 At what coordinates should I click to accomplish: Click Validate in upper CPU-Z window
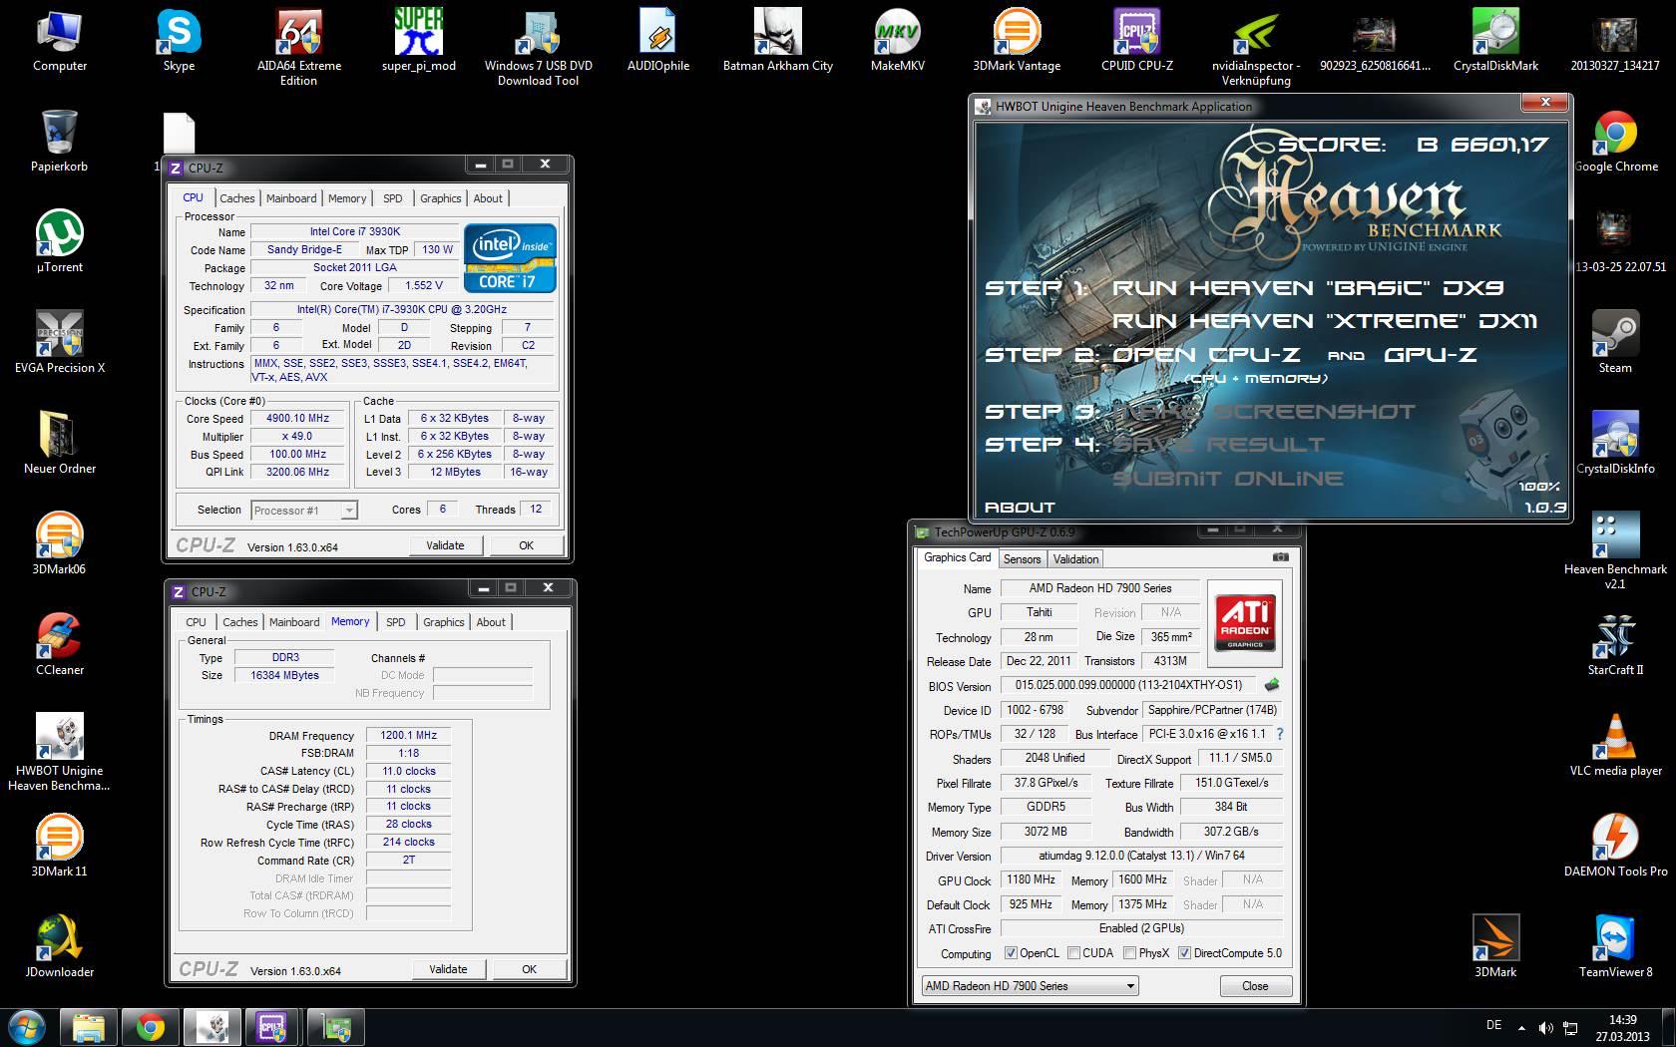click(x=445, y=545)
